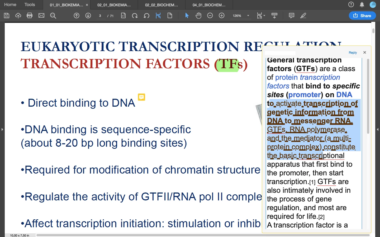This screenshot has width=380, height=237.
Task: Click the Share button
Action: (362, 16)
